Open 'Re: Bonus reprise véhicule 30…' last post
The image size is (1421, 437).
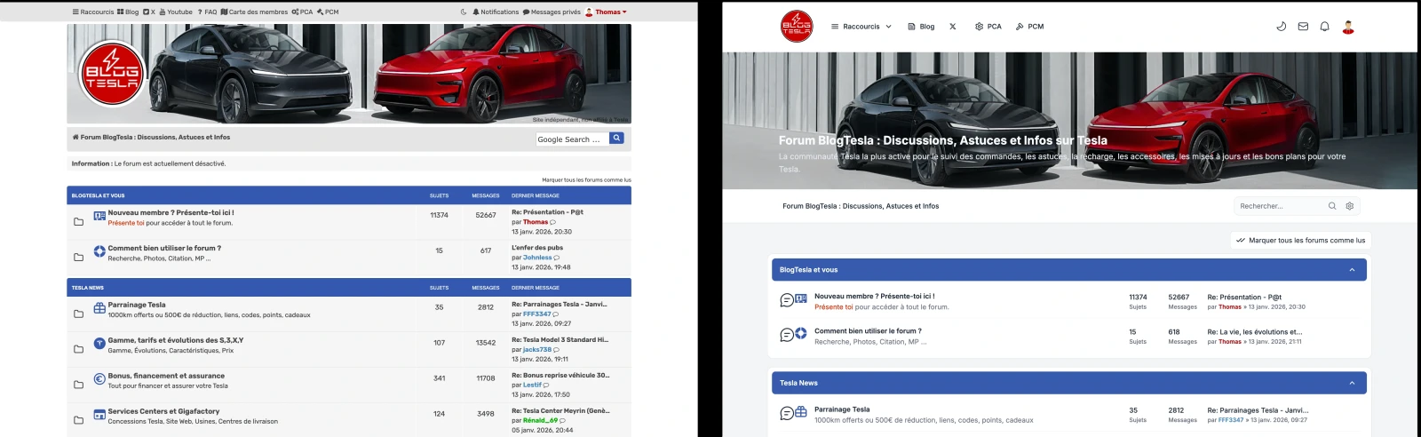pyautogui.click(x=560, y=376)
